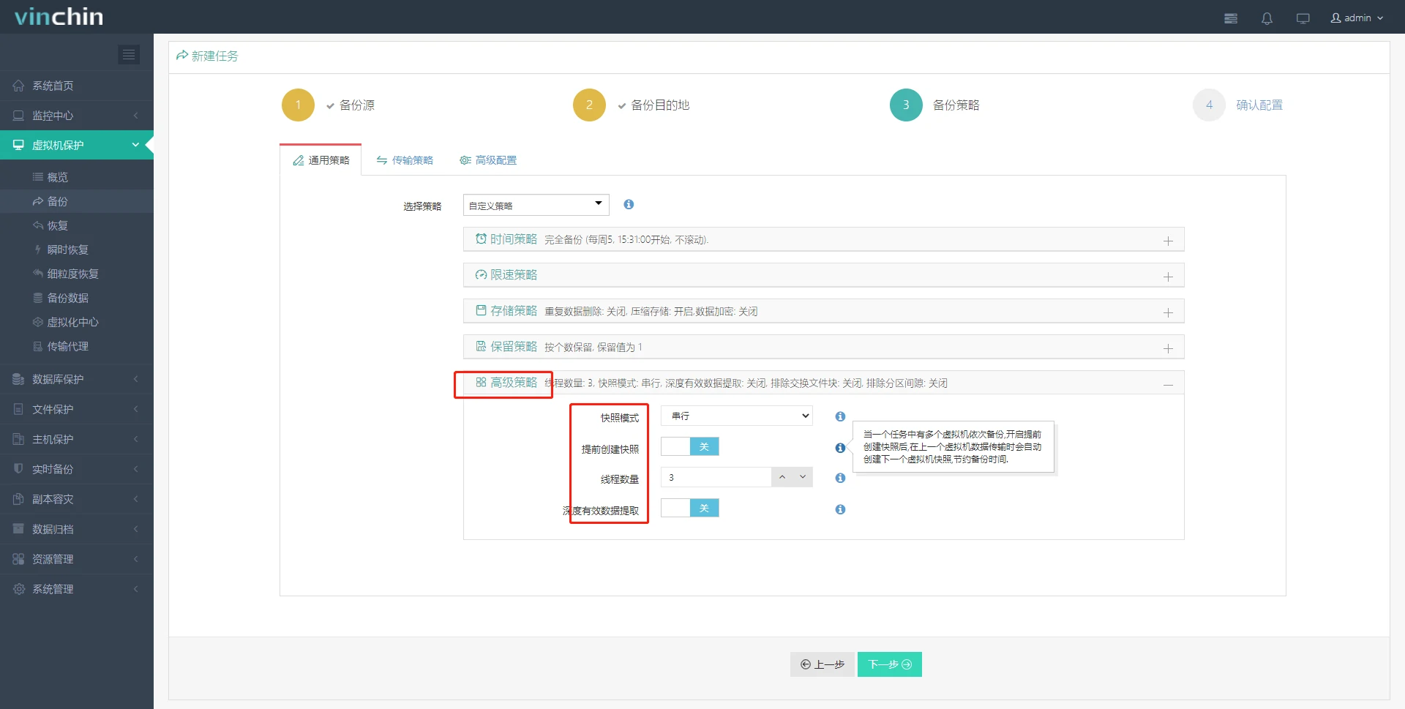Expand 存储策略 section with plus
The height and width of the screenshot is (709, 1405).
pos(1168,312)
